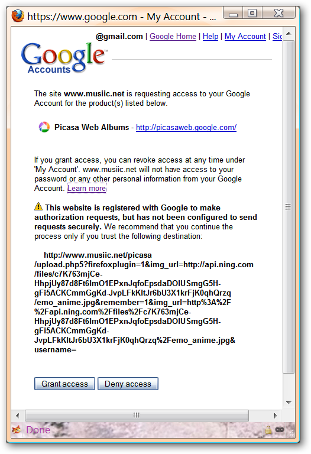Go to the My Account link
The image size is (311, 454).
[245, 37]
